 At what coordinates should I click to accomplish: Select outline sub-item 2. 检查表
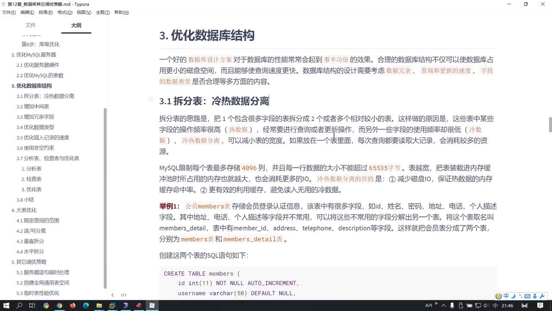point(31,179)
